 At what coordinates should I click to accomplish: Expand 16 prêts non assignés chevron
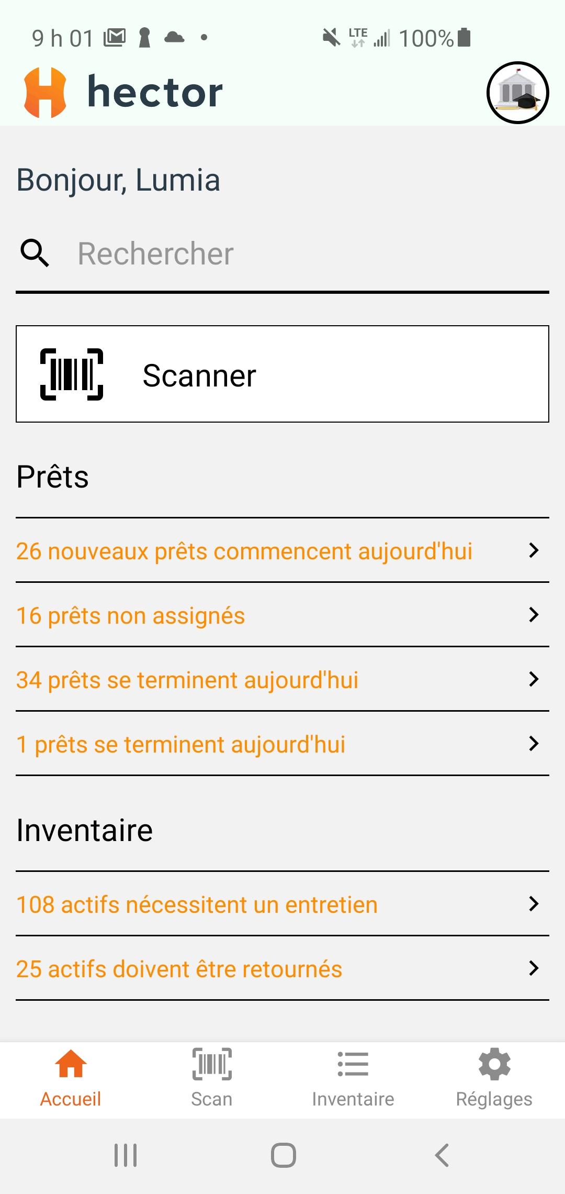point(533,615)
